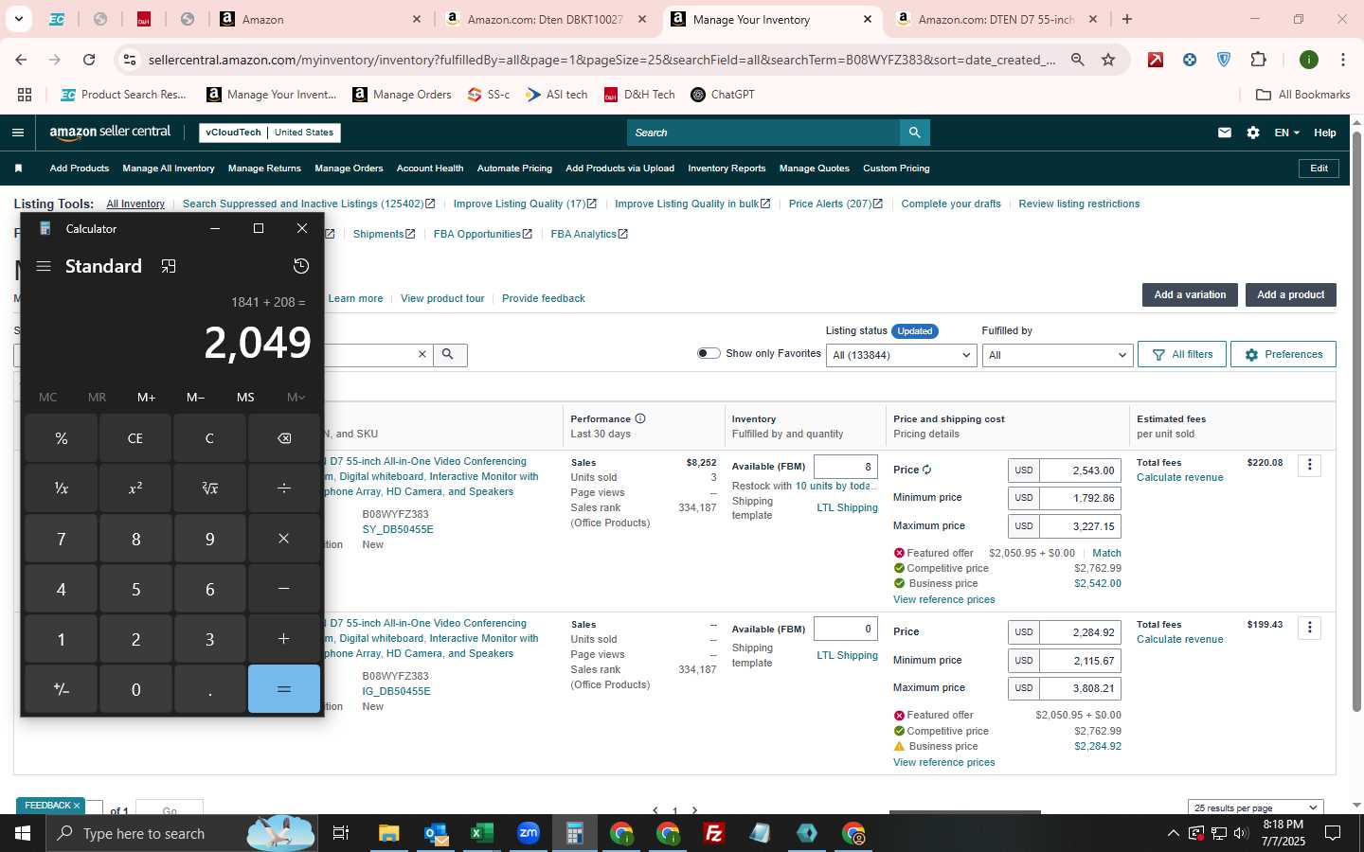Open Automate Pricing menu item

click(514, 169)
